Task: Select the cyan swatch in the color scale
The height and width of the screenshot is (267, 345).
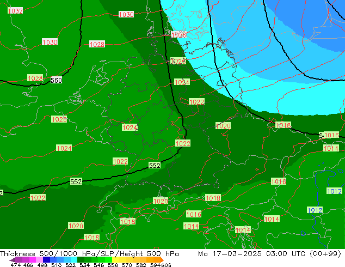Action: pyautogui.click(x=74, y=260)
